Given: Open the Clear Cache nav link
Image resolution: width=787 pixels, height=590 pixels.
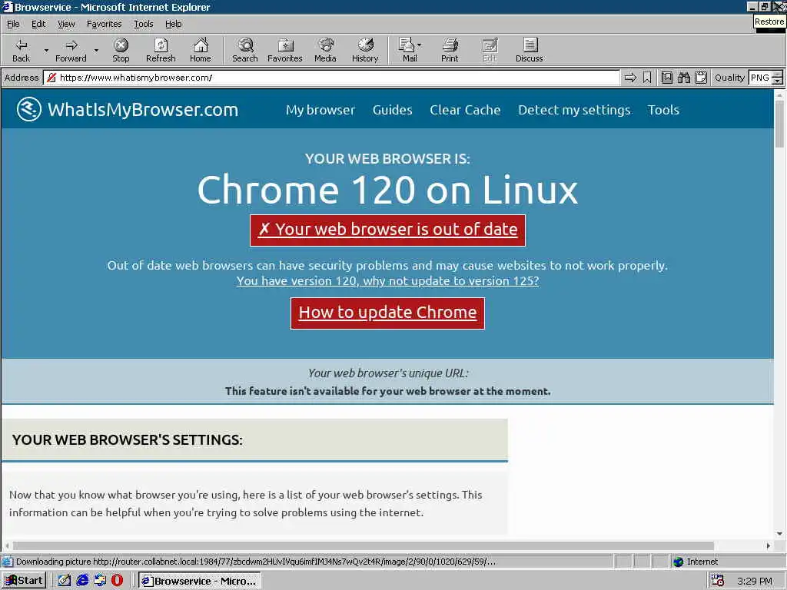Looking at the screenshot, I should tap(465, 110).
